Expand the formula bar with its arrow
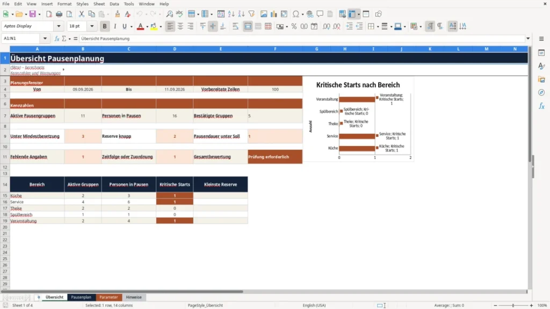This screenshot has height=309, width=550. [528, 39]
